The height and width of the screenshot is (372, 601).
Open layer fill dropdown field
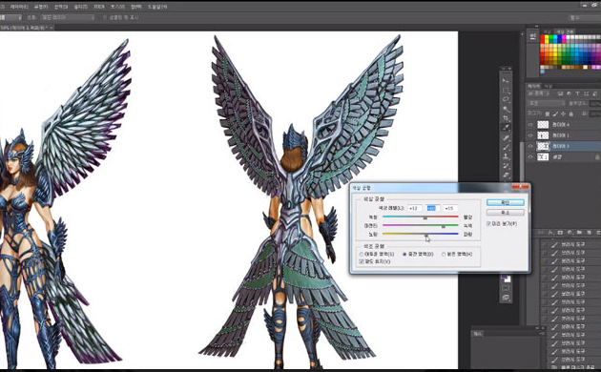[x=595, y=114]
